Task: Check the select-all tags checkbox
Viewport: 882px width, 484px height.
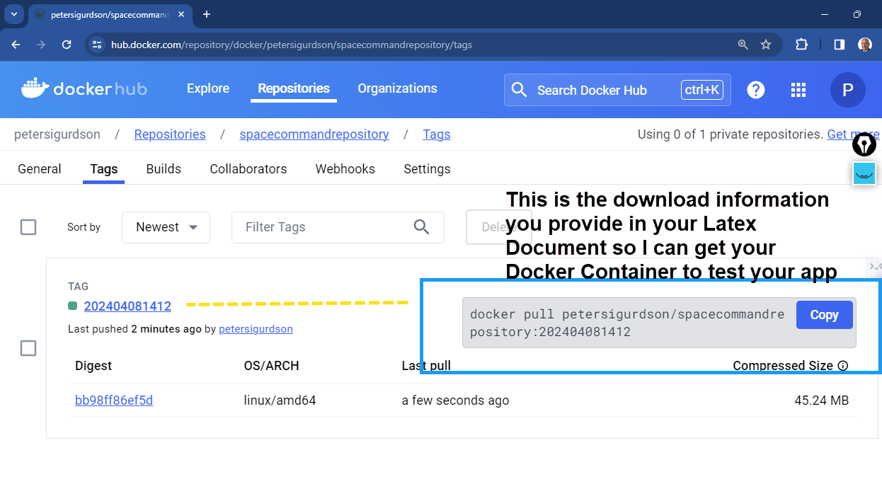Action: point(28,227)
